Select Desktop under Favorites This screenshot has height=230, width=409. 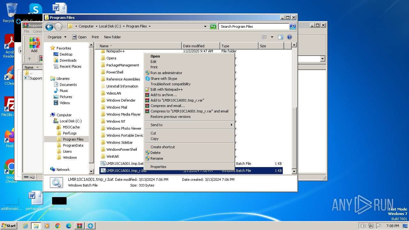coord(63,54)
